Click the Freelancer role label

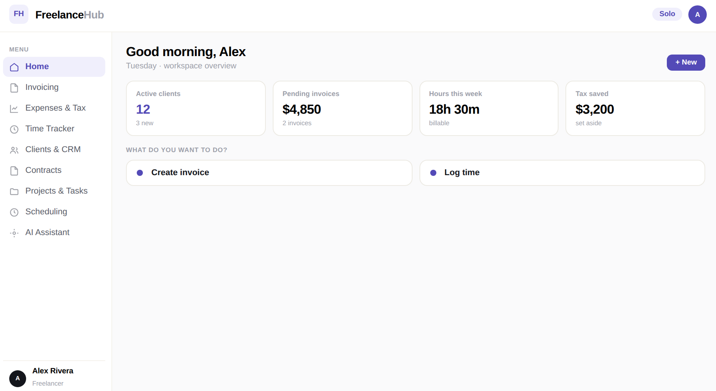(x=48, y=384)
